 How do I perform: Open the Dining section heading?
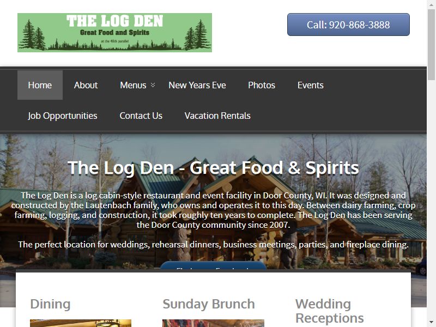point(50,304)
